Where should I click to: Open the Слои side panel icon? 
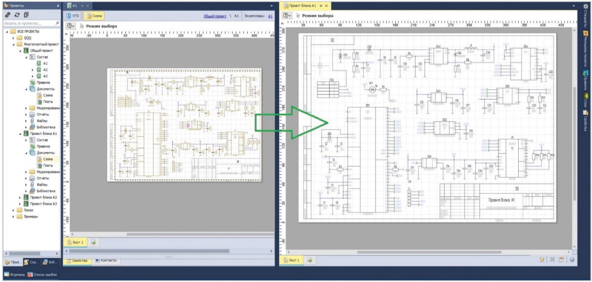586,98
